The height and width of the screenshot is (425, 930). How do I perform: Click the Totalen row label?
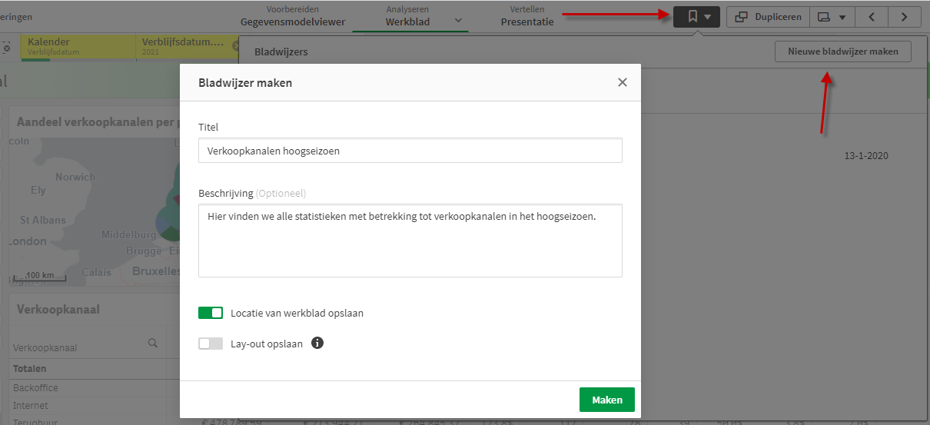pos(30,369)
